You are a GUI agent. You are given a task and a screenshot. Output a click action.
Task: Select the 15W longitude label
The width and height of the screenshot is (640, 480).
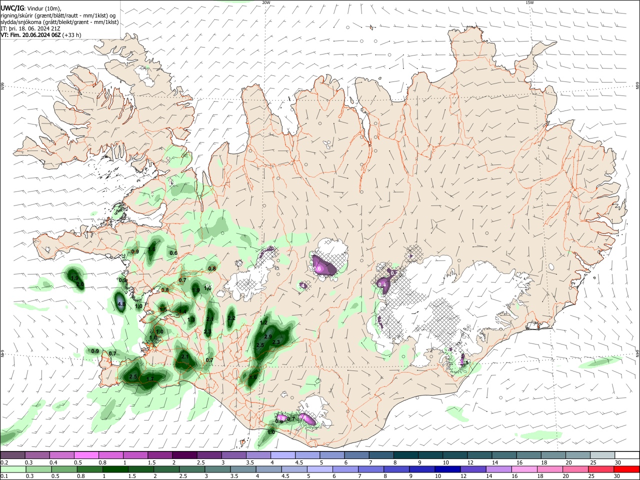point(530,2)
